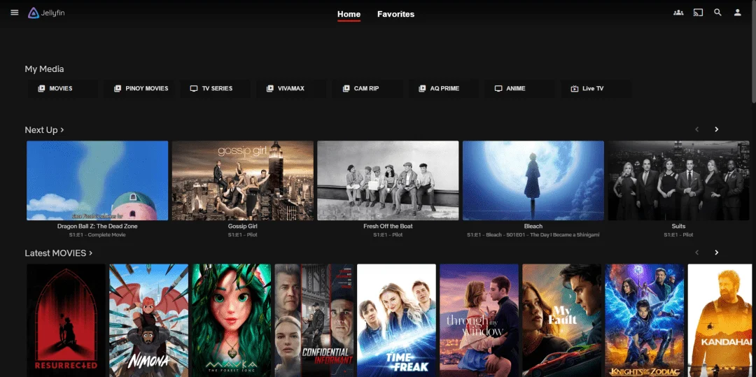Click the Cast to device icon

[x=698, y=13]
